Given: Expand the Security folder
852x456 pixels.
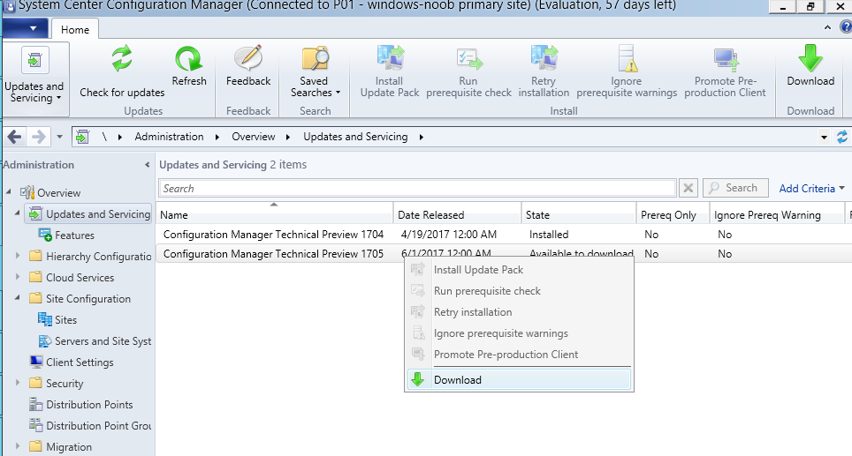Looking at the screenshot, I should click(x=18, y=382).
